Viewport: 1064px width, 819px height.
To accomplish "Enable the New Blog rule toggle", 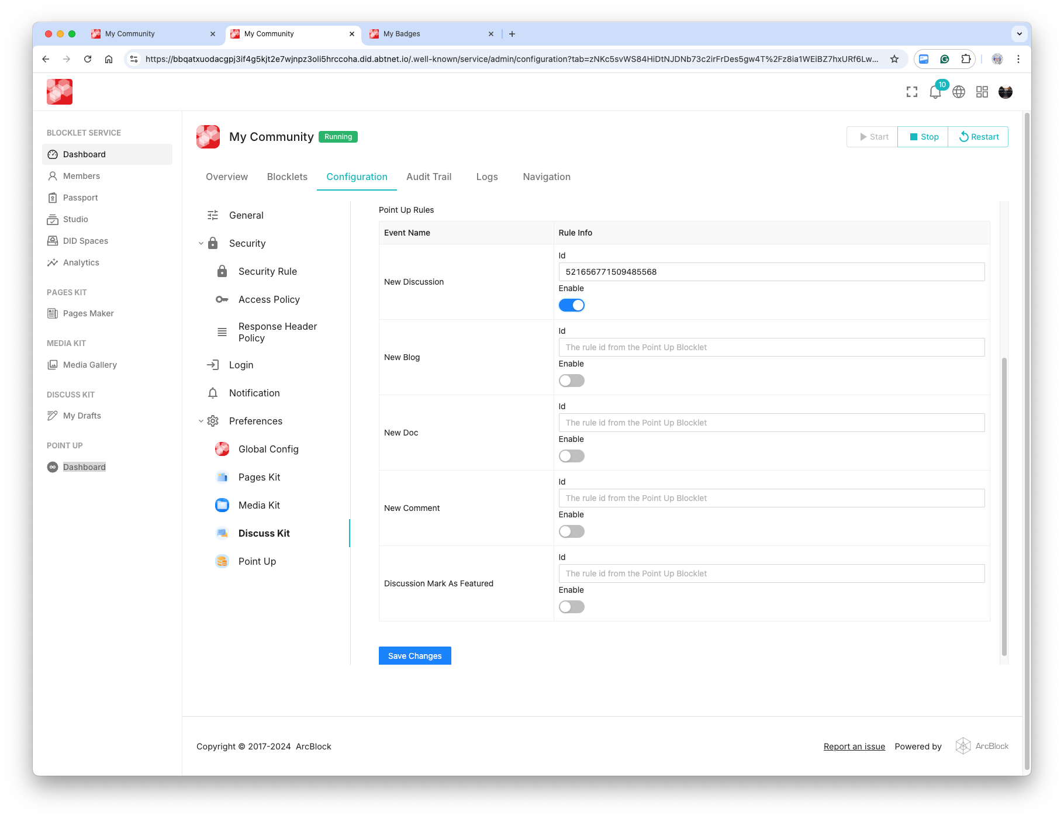I will tap(571, 381).
